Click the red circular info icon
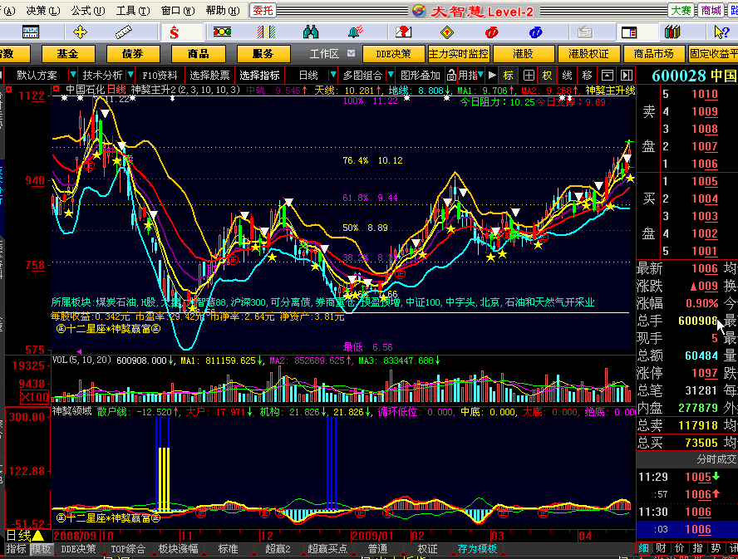This screenshot has height=559, width=738. click(x=491, y=32)
